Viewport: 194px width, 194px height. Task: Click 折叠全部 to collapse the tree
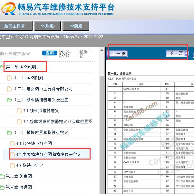click(x=85, y=54)
